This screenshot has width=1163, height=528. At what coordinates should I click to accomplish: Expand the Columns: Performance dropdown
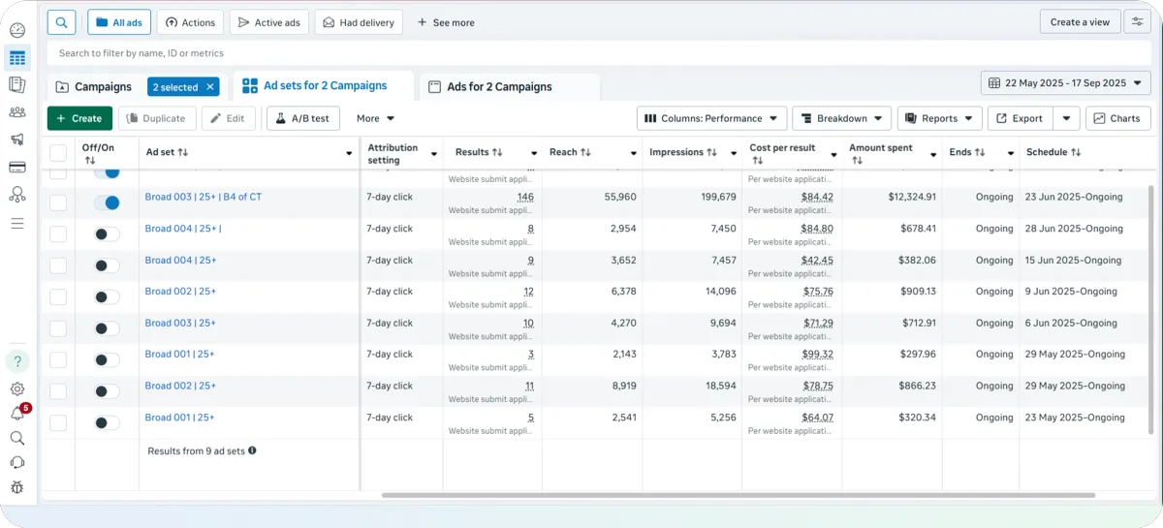(711, 118)
